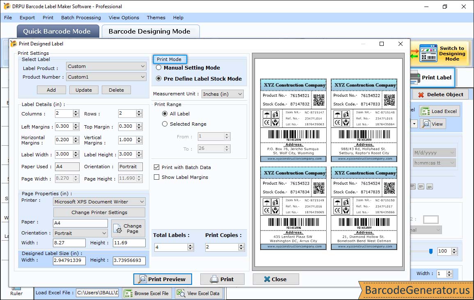474x300 pixels.
Task: Click the Add label button
Action: (x=51, y=90)
